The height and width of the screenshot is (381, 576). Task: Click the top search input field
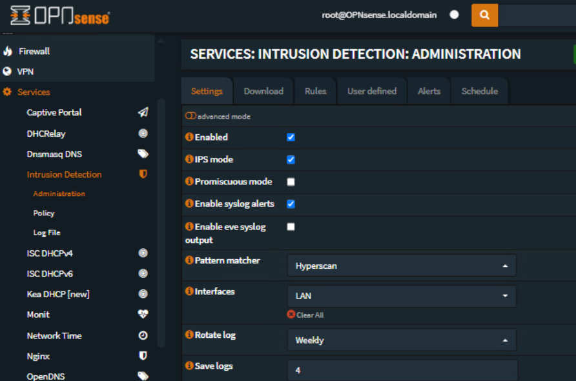(537, 15)
